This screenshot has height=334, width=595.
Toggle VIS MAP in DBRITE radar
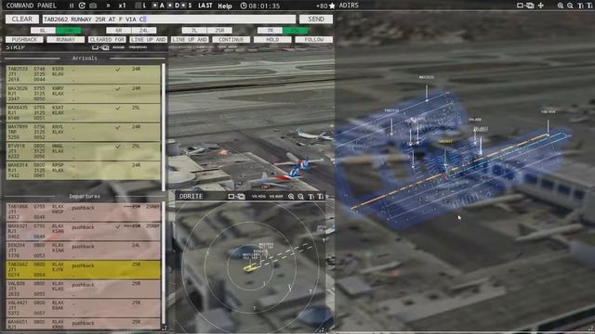[276, 197]
